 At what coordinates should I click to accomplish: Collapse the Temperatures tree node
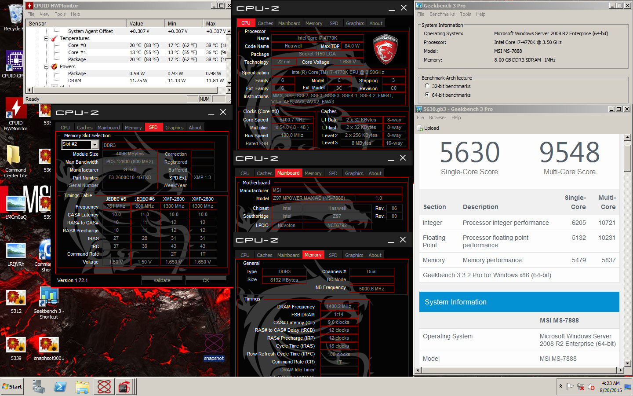tap(46, 38)
